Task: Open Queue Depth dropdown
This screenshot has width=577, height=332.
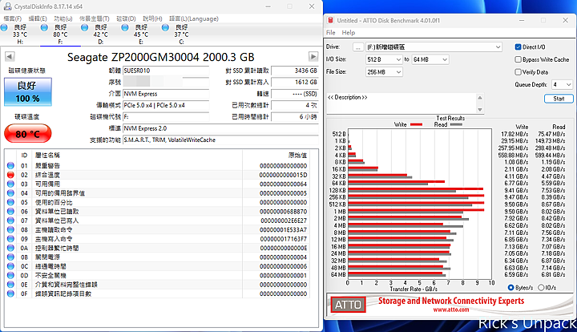Action: [562, 85]
